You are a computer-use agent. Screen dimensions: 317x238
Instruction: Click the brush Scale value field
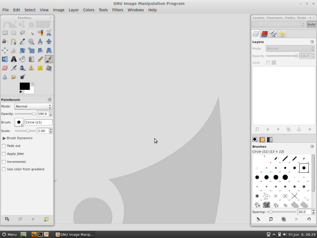pos(43,131)
